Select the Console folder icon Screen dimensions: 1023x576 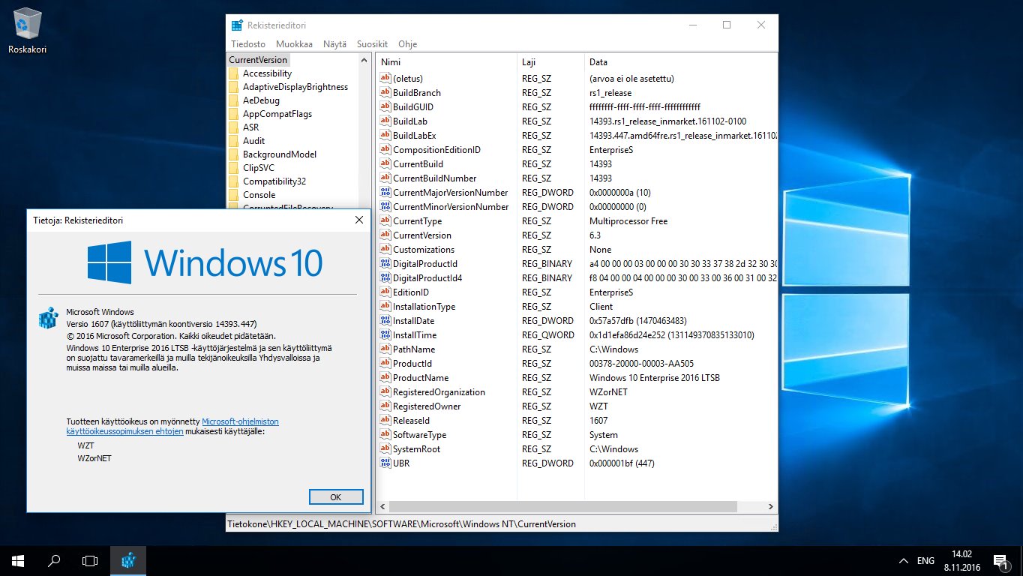pyautogui.click(x=233, y=195)
